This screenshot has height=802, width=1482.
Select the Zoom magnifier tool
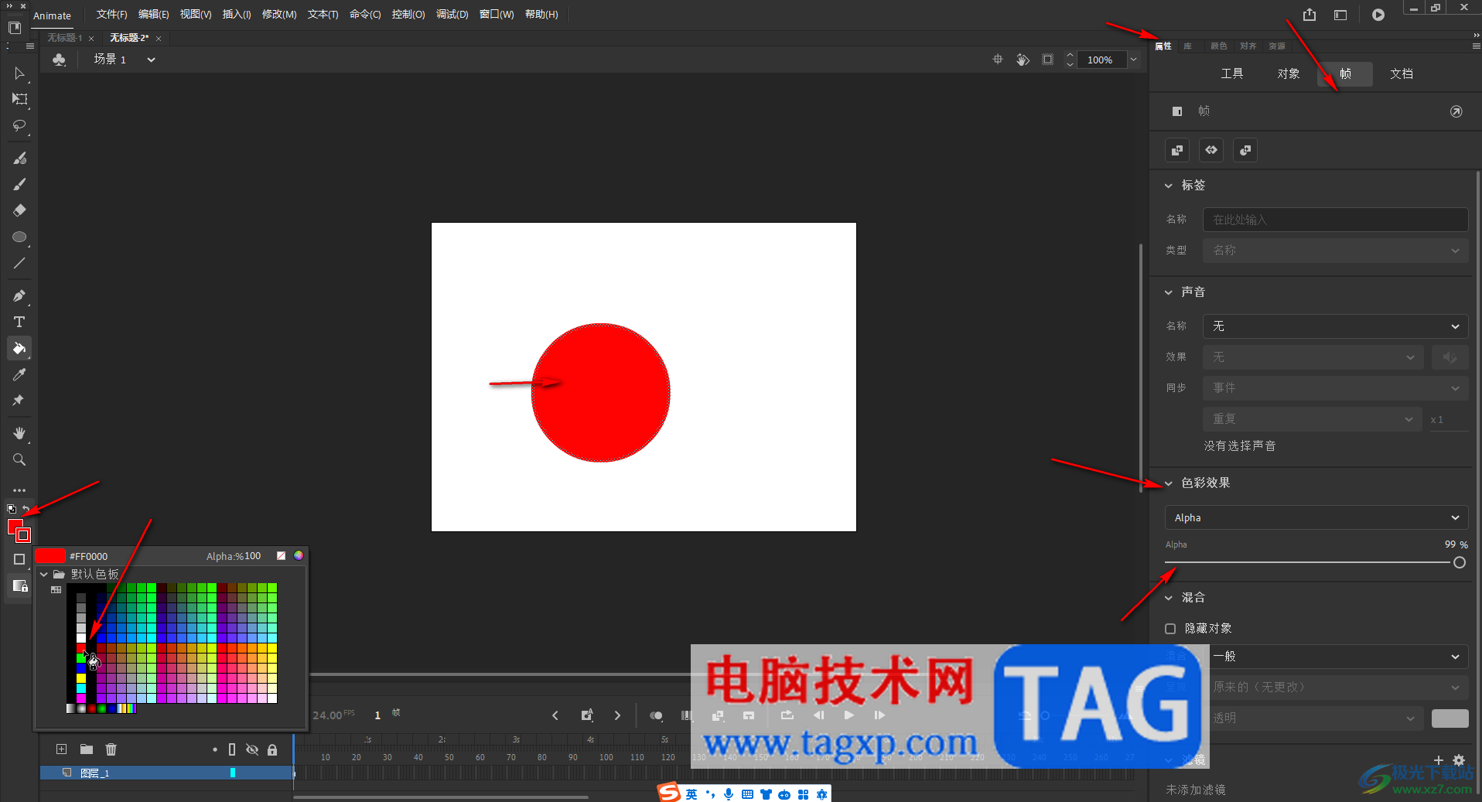pyautogui.click(x=19, y=459)
